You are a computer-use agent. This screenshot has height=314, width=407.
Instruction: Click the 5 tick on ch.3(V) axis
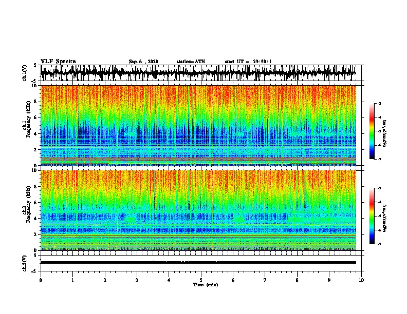coord(35,256)
